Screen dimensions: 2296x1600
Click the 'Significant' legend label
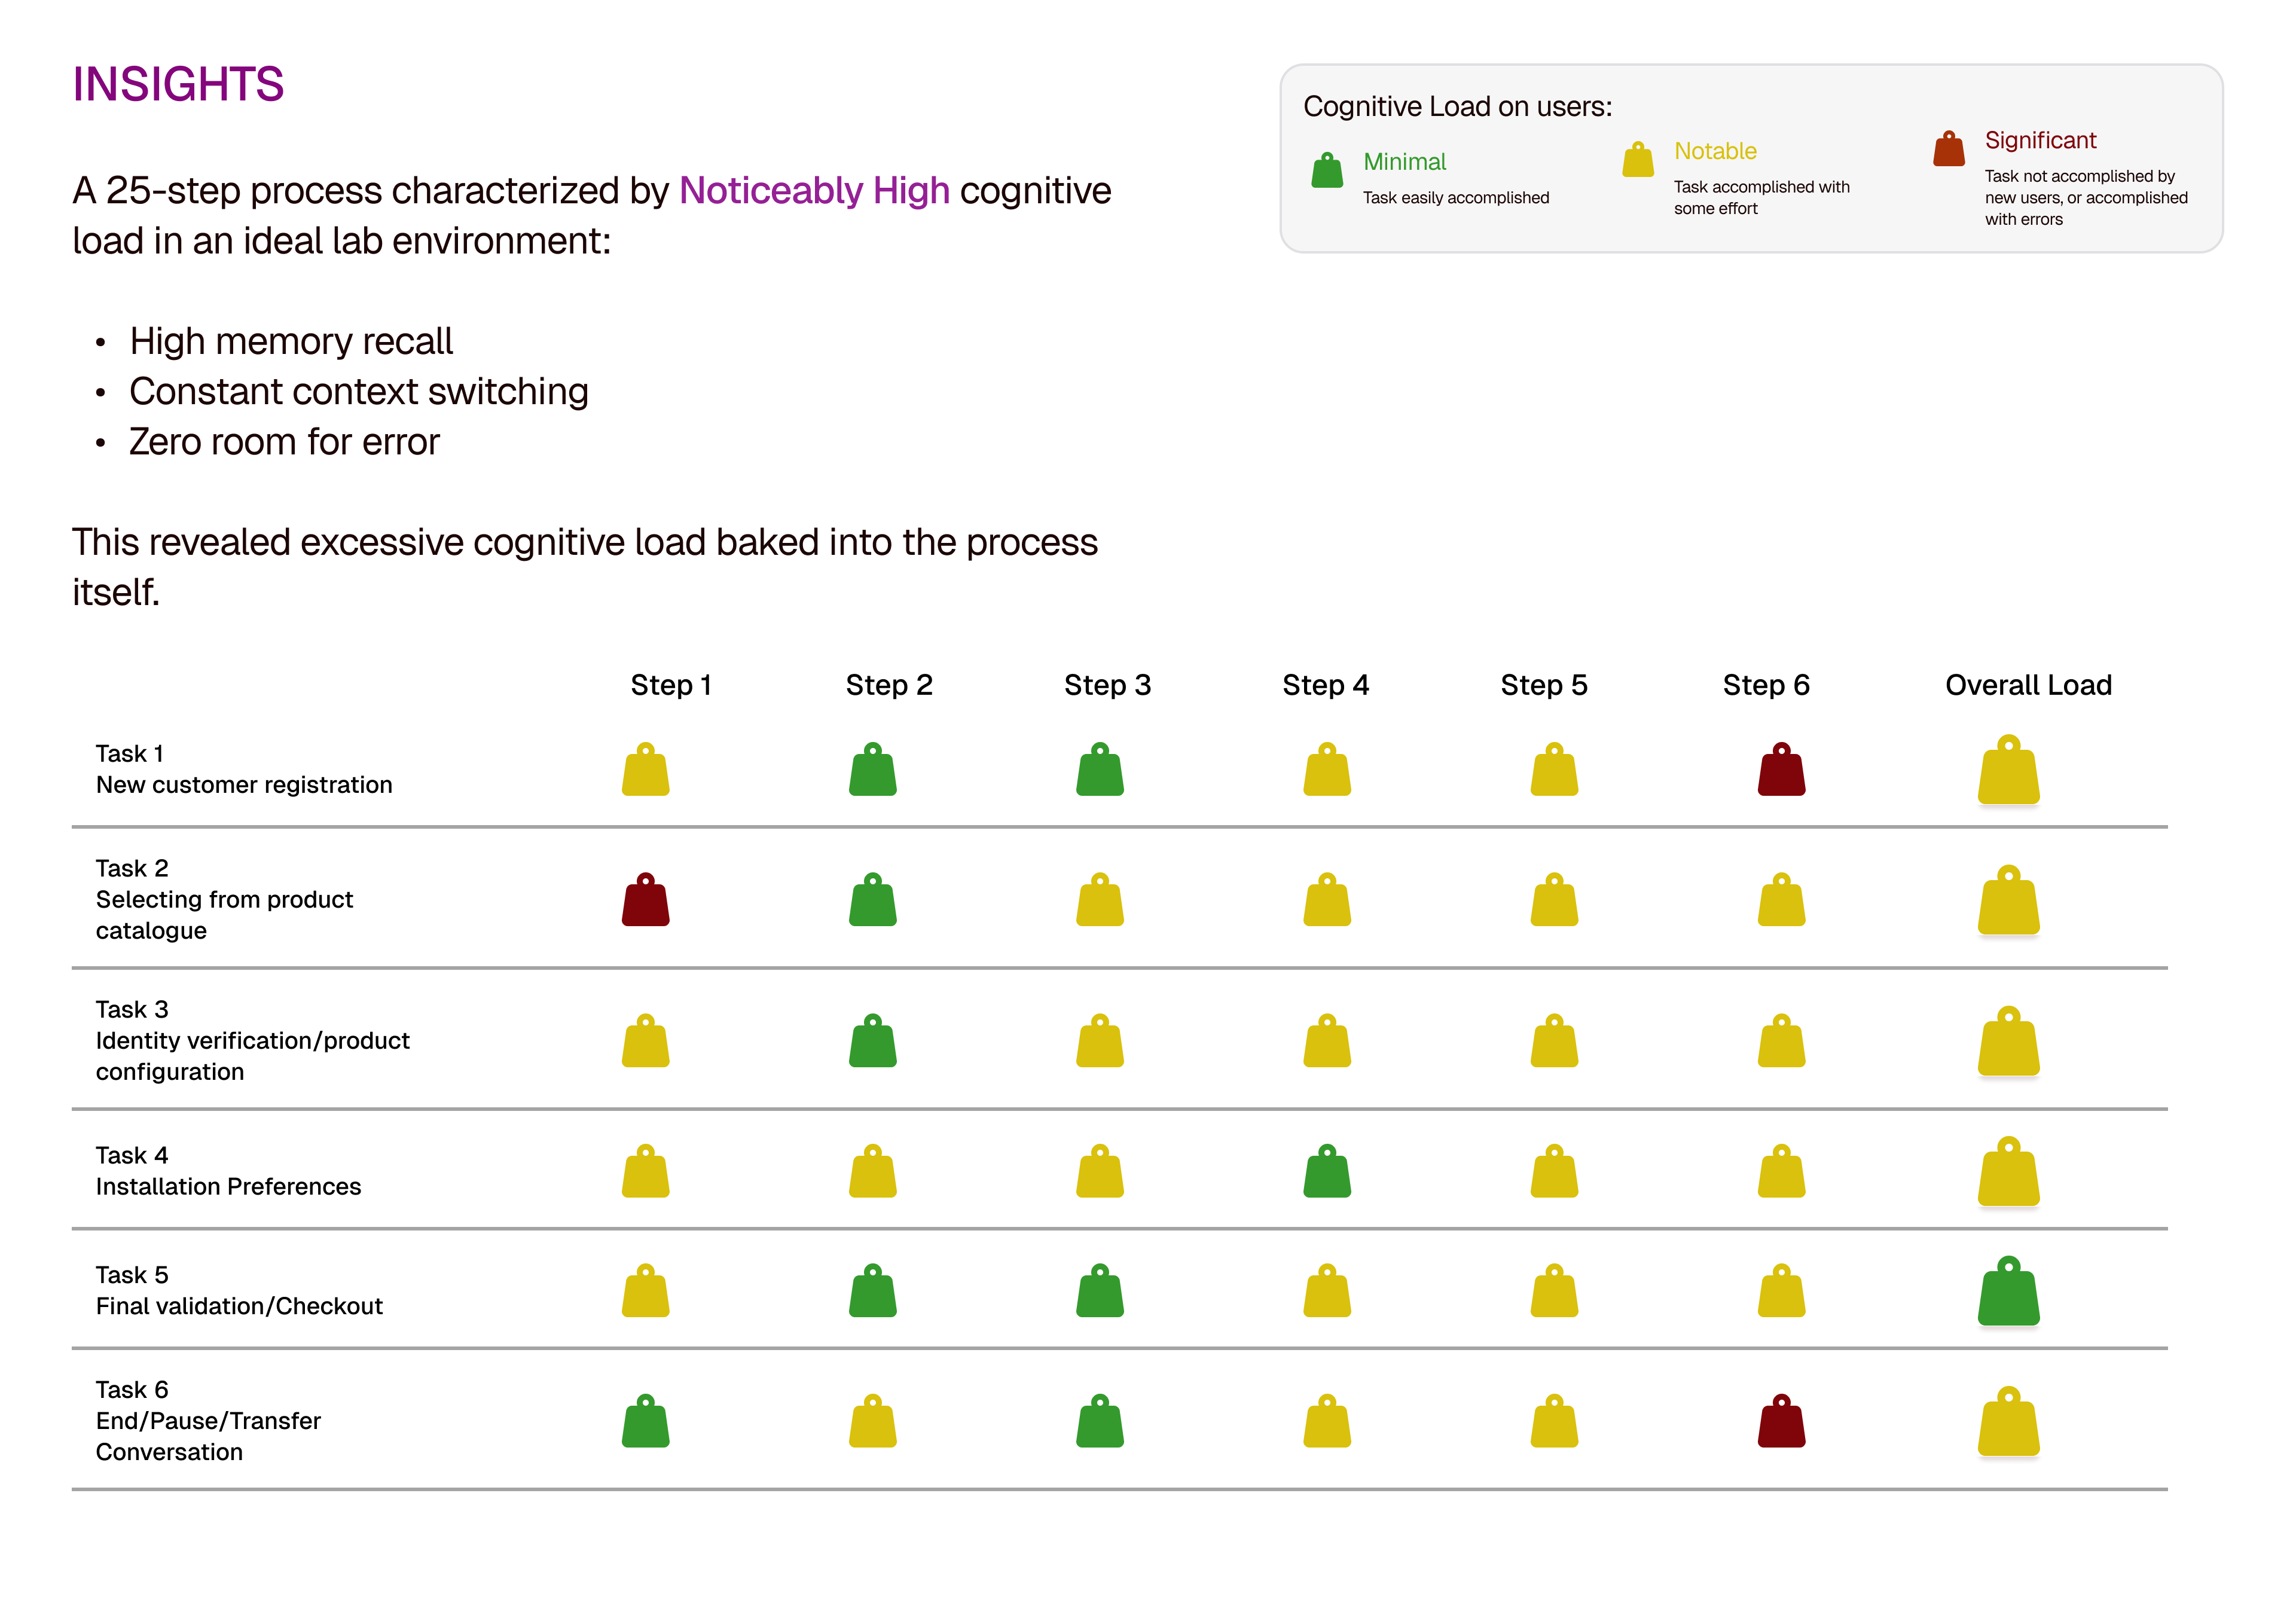(x=2040, y=140)
